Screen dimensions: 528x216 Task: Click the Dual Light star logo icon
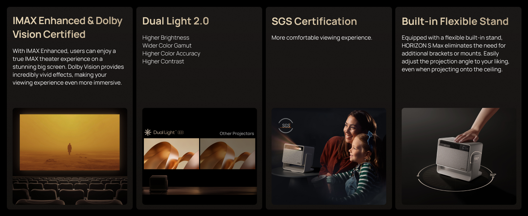148,132
